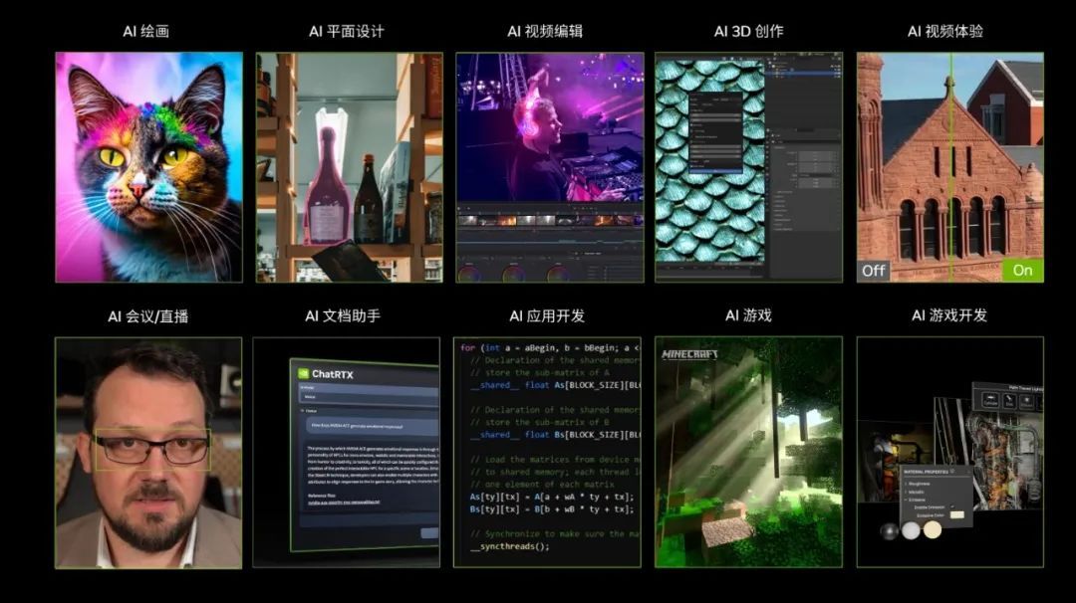The height and width of the screenshot is (603, 1076).
Task: Click the AI 文档助手 heading
Action: tap(343, 315)
